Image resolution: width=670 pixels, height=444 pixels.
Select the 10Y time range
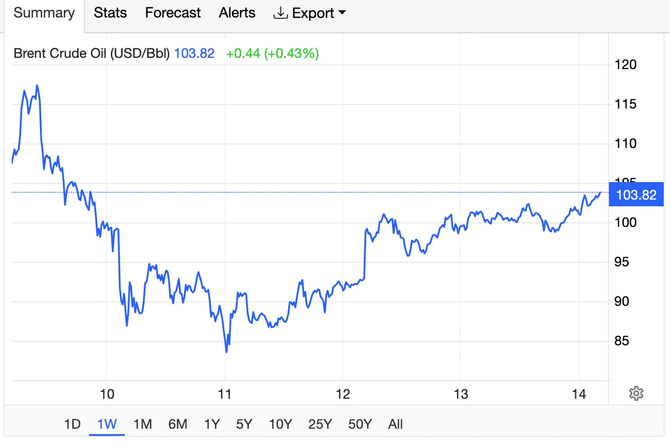(280, 424)
